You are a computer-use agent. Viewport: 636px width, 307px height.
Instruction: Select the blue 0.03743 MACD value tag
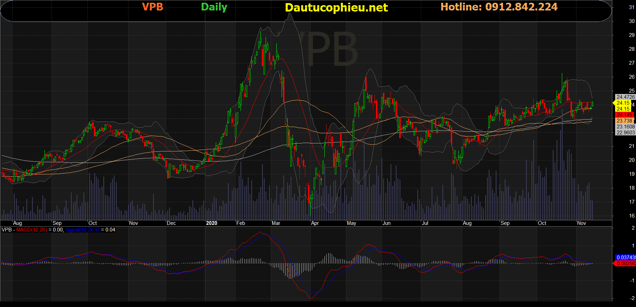coord(626,258)
